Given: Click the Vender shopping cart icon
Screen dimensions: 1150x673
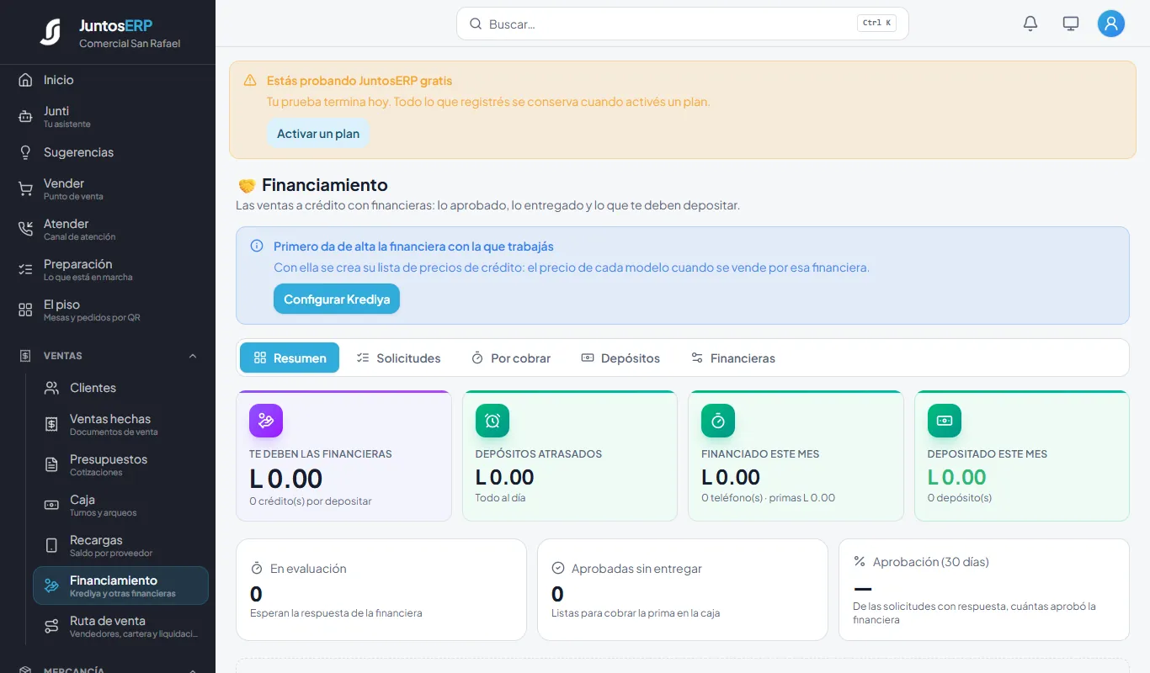Looking at the screenshot, I should tap(25, 189).
